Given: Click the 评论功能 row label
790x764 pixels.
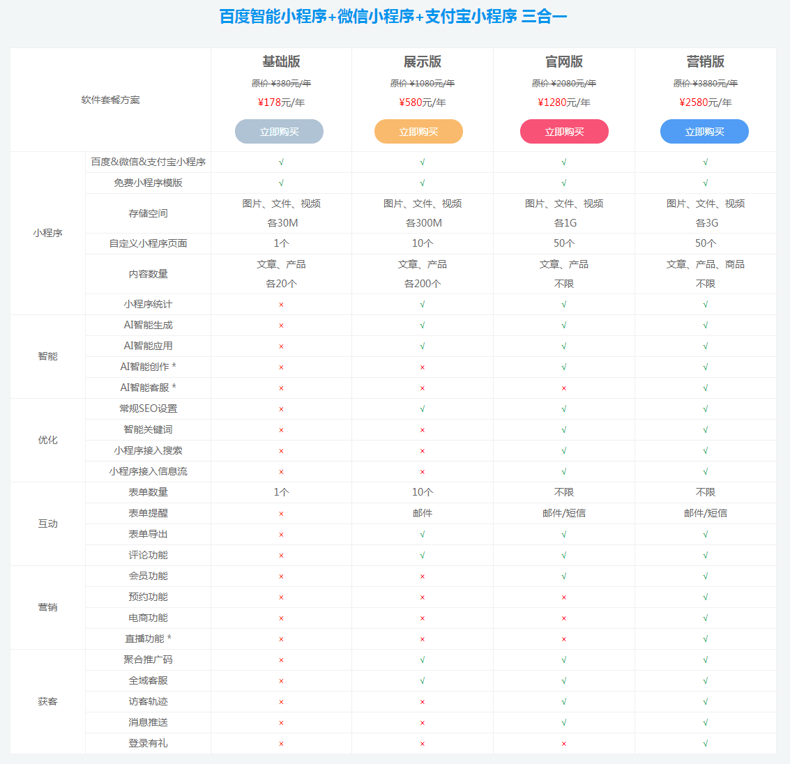Looking at the screenshot, I should point(148,555).
